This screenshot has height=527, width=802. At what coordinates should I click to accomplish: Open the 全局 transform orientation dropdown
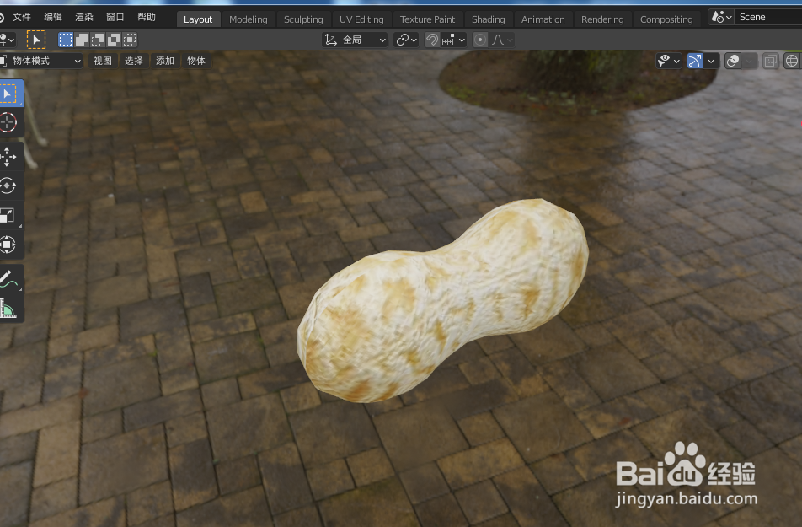pos(354,39)
